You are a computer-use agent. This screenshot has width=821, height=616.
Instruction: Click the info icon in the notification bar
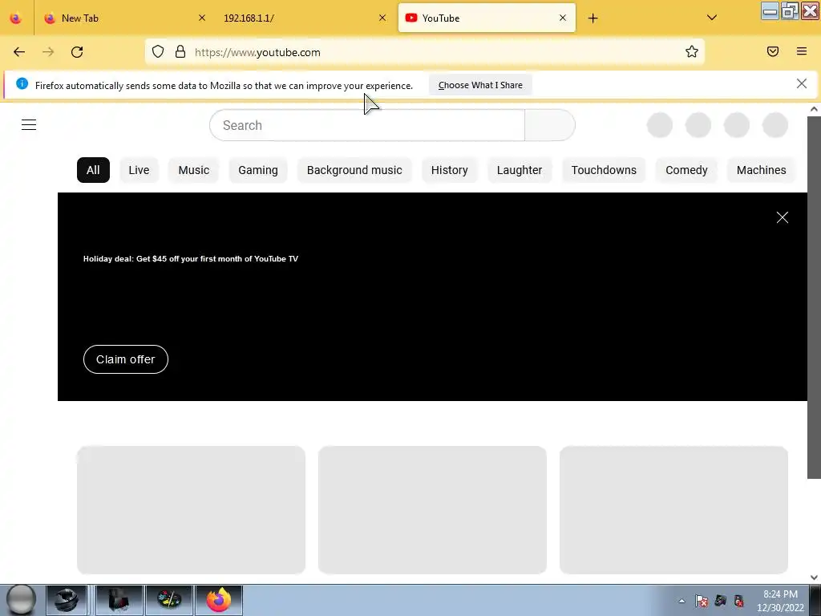tap(22, 83)
